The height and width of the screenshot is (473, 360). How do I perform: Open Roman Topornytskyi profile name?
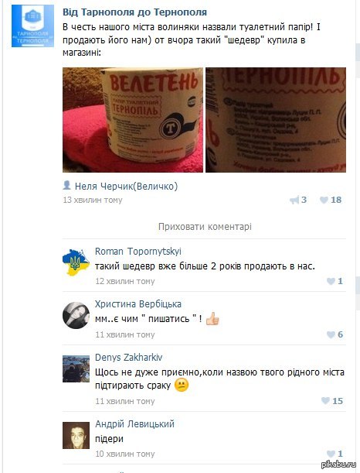pyautogui.click(x=138, y=252)
